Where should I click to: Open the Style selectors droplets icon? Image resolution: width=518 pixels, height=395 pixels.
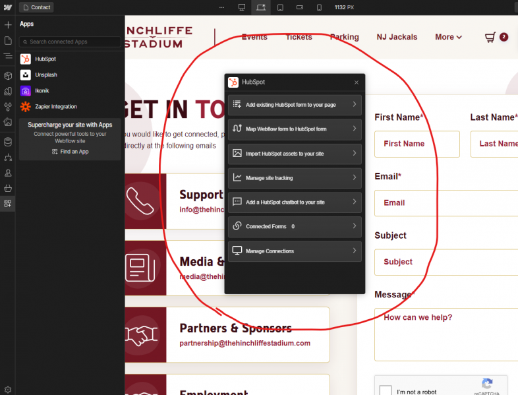8,107
